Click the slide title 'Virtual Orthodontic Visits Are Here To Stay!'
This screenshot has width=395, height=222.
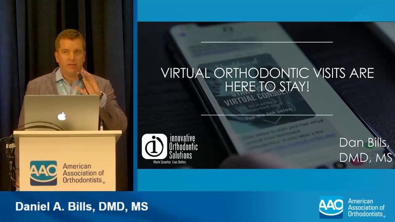[x=267, y=79]
